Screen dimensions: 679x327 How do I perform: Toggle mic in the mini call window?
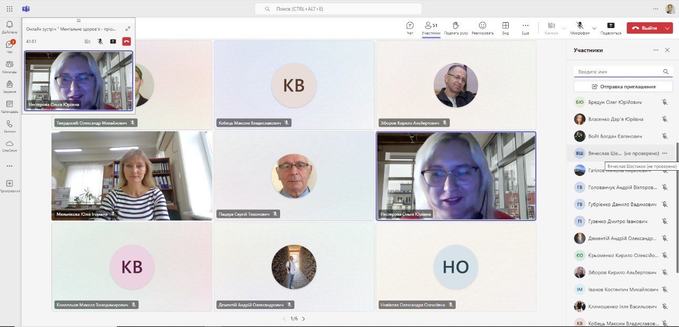click(x=100, y=41)
